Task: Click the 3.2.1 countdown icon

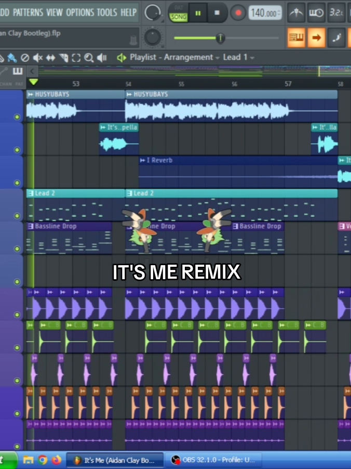Action: [x=336, y=12]
